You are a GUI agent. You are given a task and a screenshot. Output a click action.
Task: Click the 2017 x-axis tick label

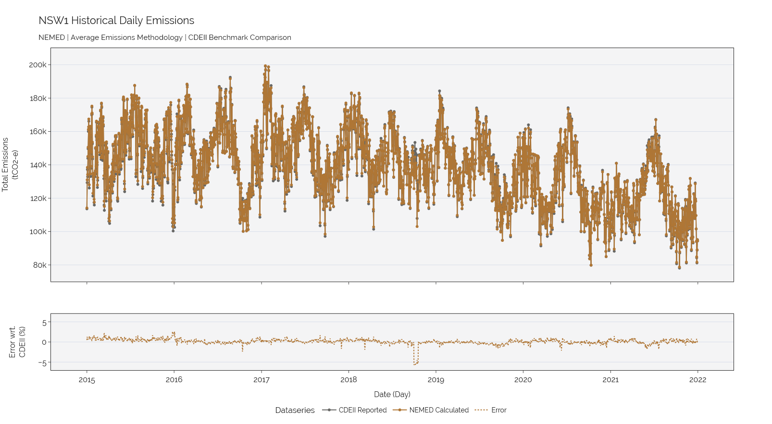pos(261,380)
